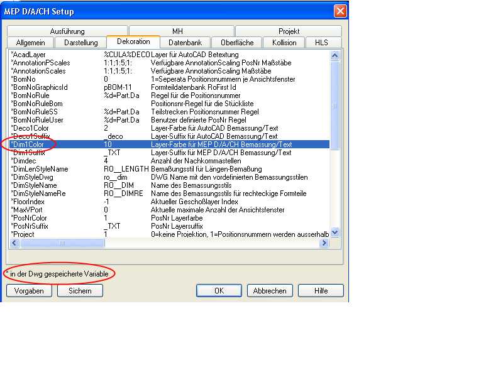Image resolution: width=503 pixels, height=377 pixels.
Task: Select the *BomNoRuleUser row
Action: click(170, 120)
